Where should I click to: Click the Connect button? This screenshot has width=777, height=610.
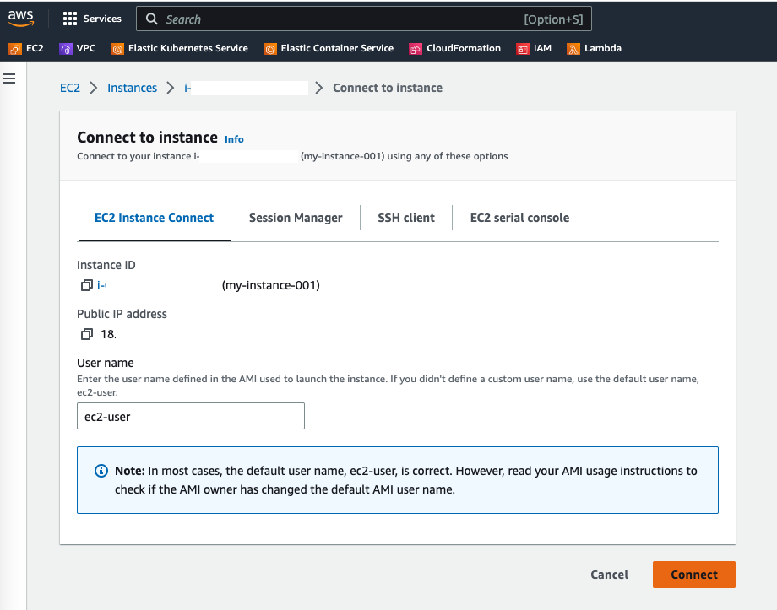[693, 575]
